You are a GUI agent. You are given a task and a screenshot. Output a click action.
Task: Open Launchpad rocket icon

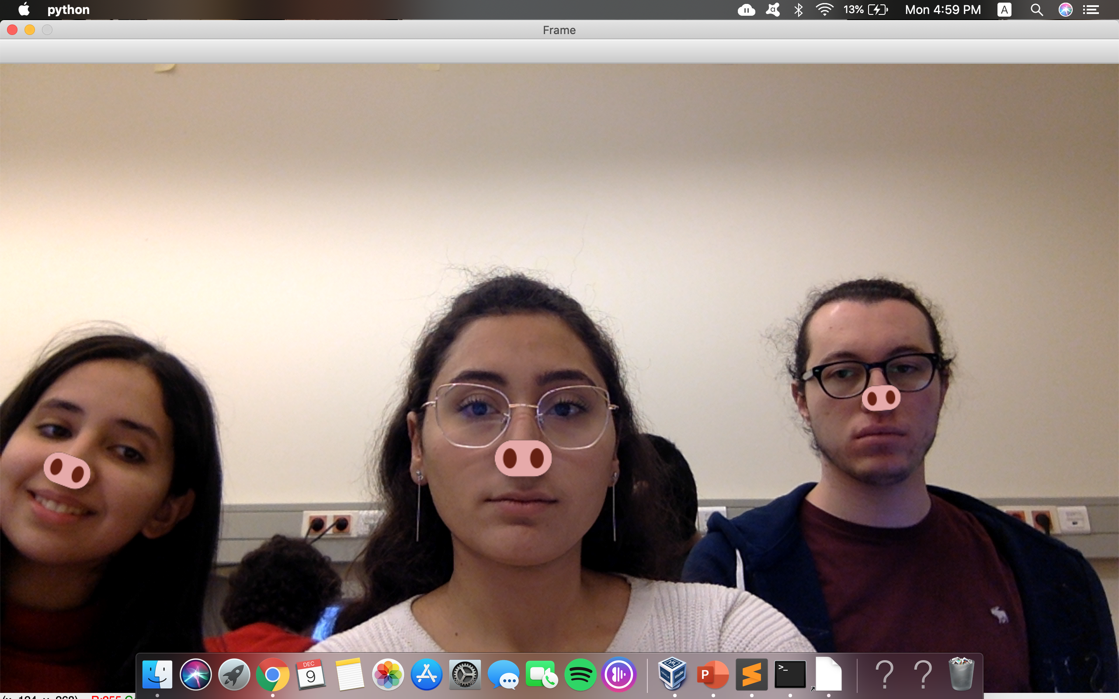[x=234, y=675]
